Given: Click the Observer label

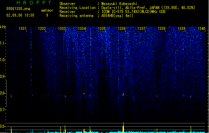Looking at the screenshot, I should pyautogui.click(x=67, y=4).
